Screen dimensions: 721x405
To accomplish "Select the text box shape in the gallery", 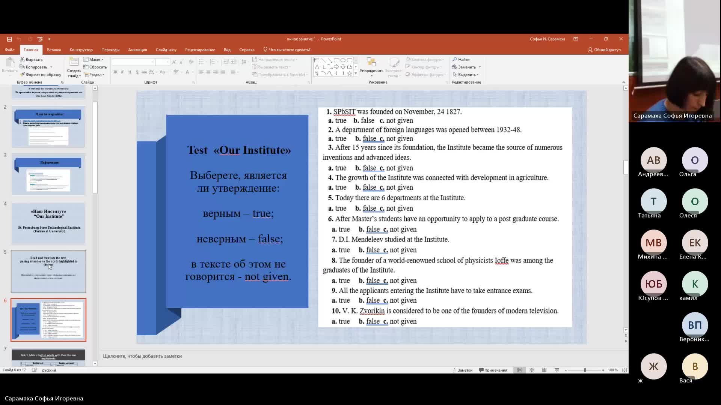I will [x=317, y=60].
